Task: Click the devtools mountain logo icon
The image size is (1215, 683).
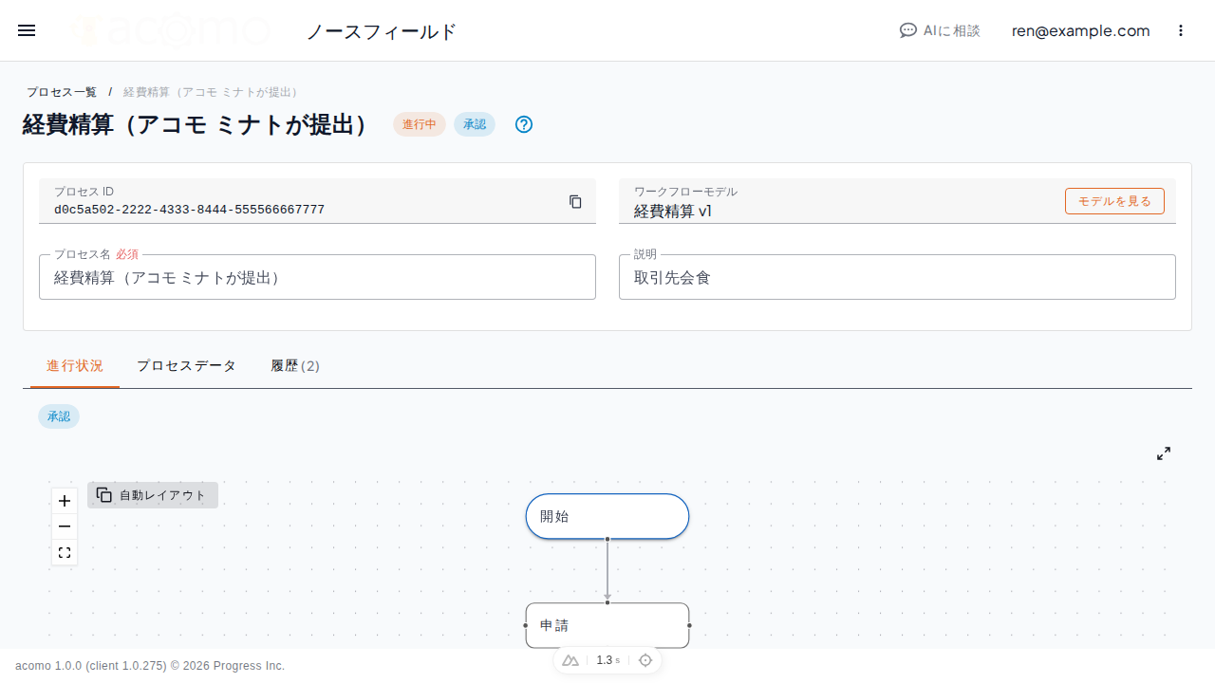Action: (x=570, y=660)
